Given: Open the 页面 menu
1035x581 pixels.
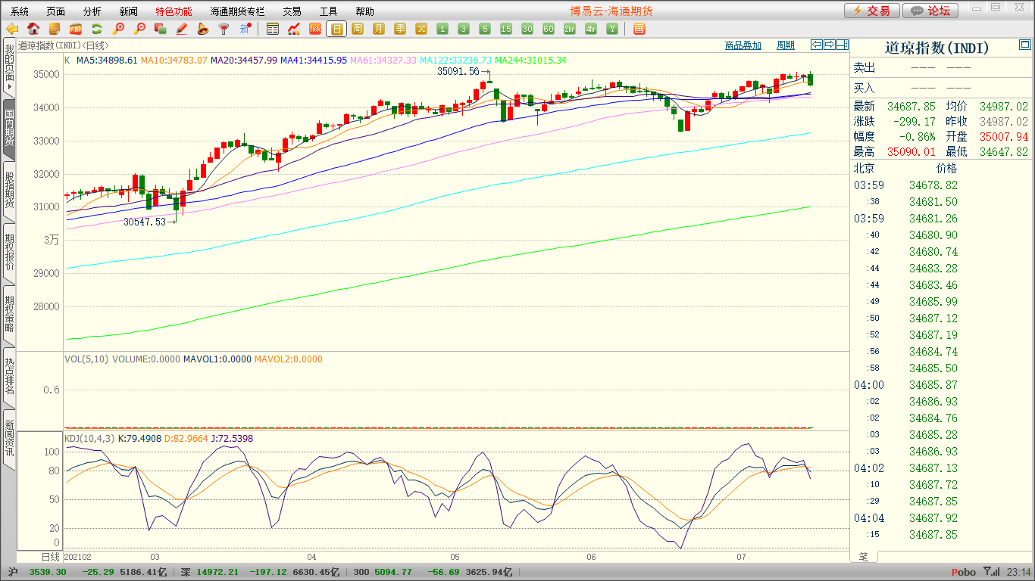Looking at the screenshot, I should [x=56, y=11].
